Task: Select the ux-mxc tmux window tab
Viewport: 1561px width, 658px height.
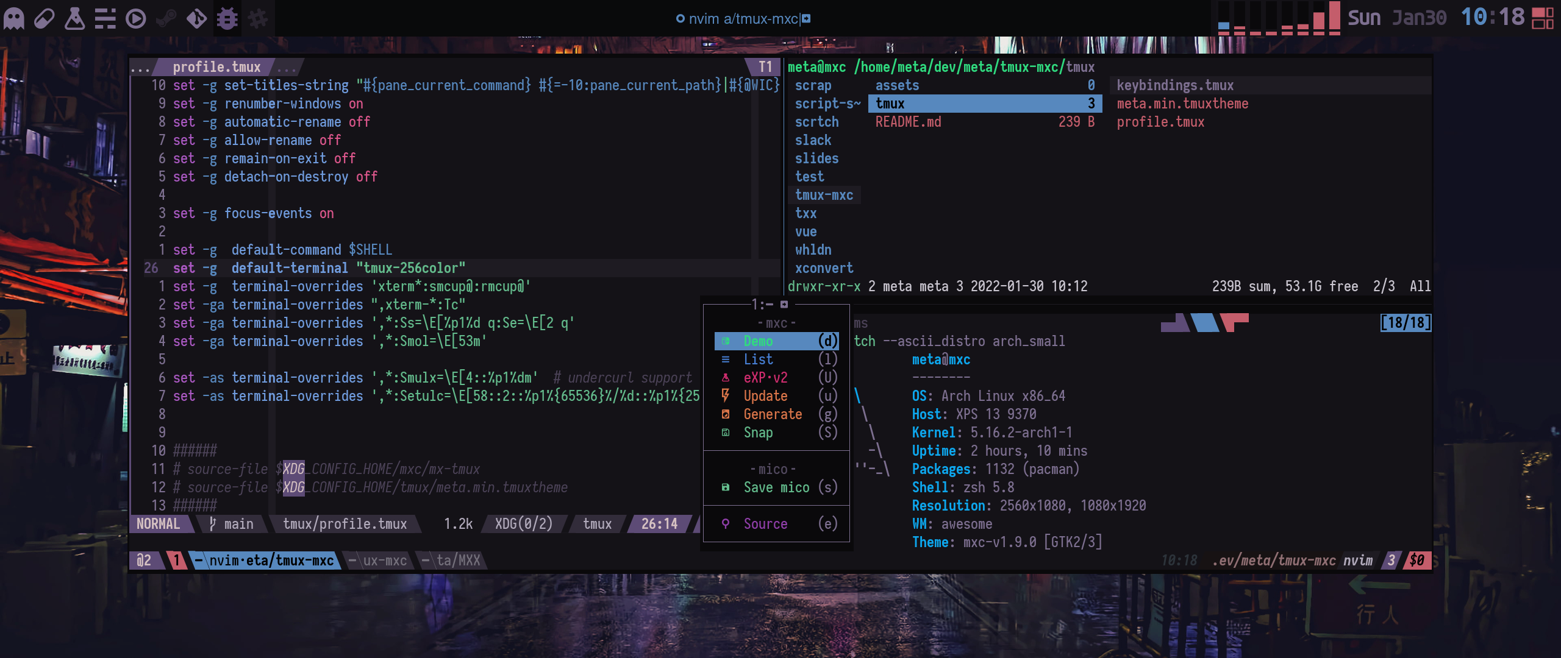Action: pyautogui.click(x=378, y=561)
